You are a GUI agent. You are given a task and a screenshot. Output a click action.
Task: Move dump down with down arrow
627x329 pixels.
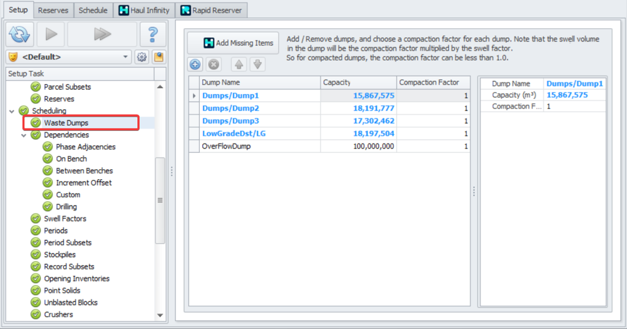point(257,65)
